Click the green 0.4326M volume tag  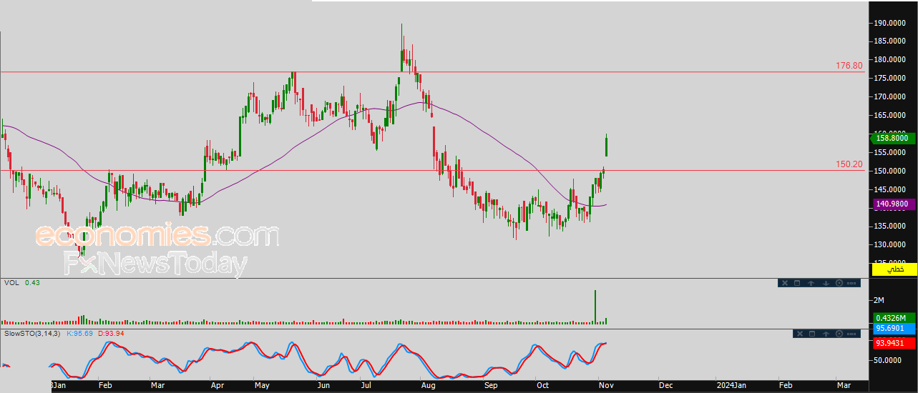[x=894, y=318]
